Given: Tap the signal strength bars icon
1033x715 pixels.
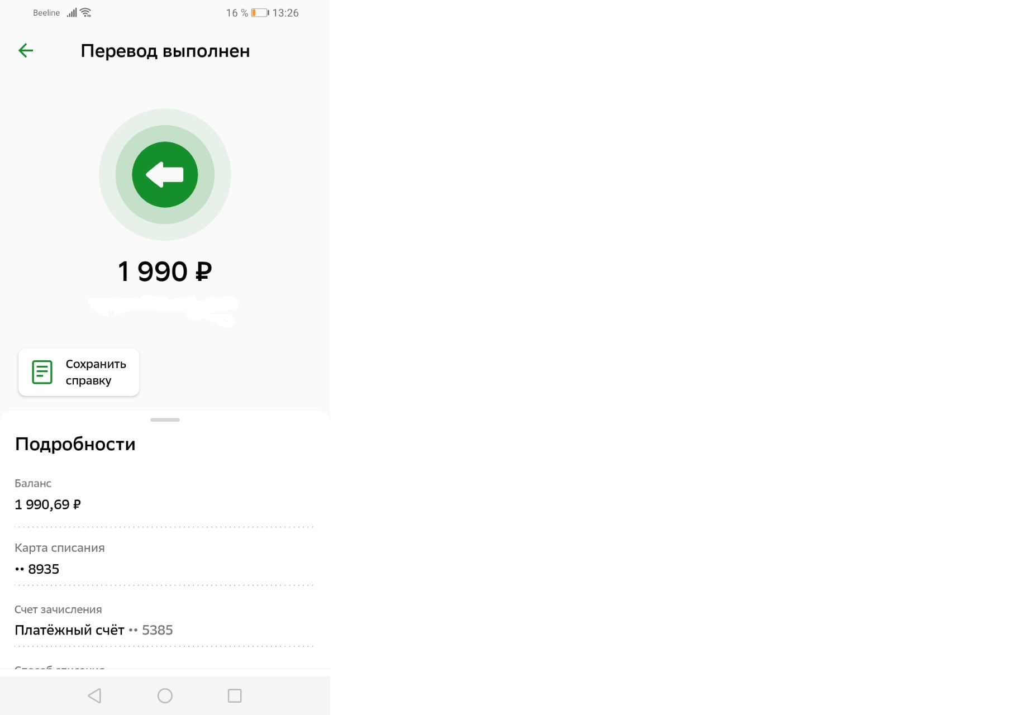Looking at the screenshot, I should [x=72, y=12].
